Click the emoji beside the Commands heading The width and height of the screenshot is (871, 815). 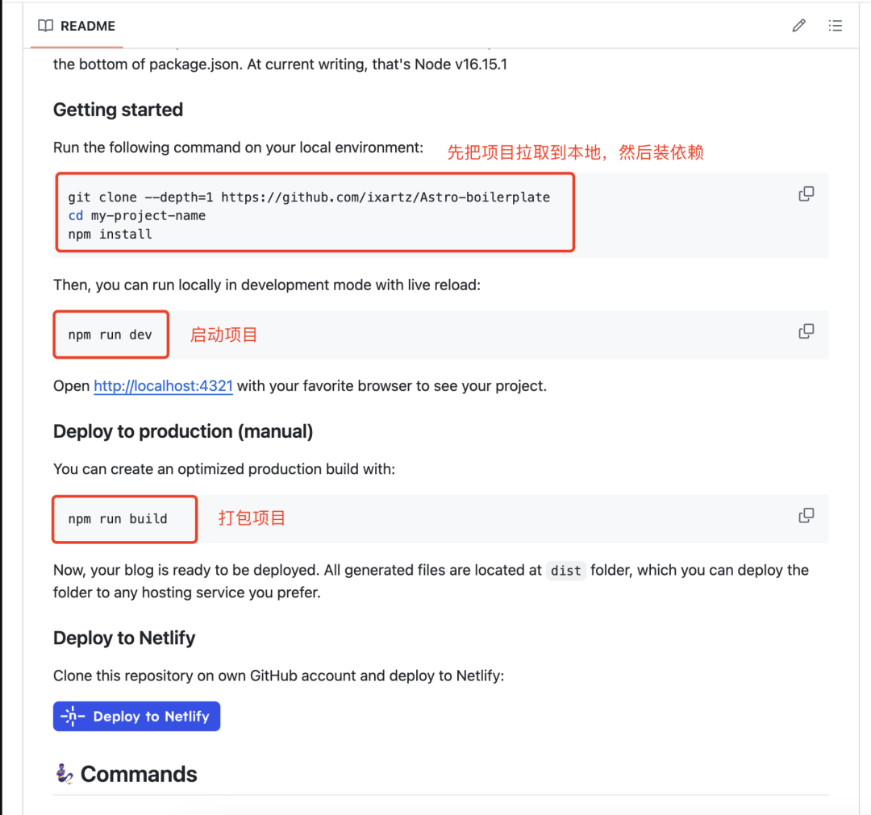pyautogui.click(x=65, y=774)
